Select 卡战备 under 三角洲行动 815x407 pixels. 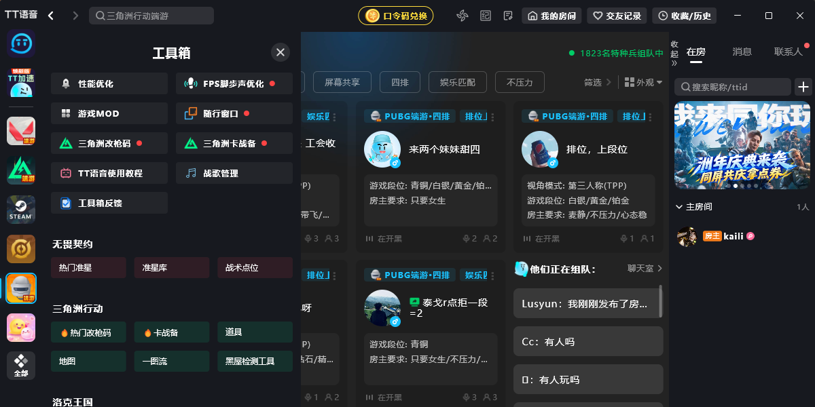[172, 332]
